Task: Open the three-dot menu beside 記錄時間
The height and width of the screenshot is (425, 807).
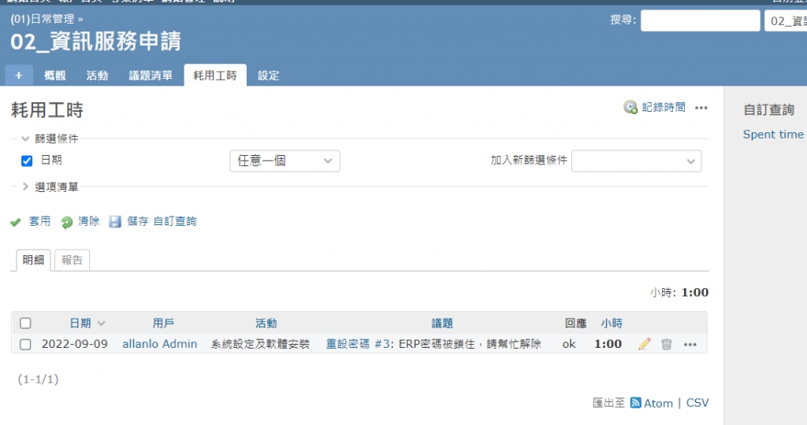Action: tap(701, 107)
